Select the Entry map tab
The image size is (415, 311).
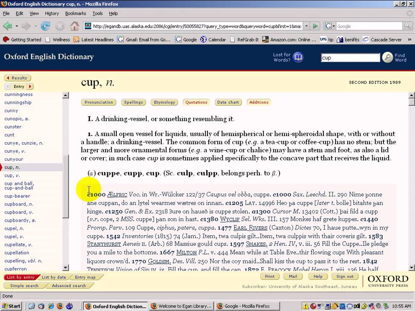click(x=85, y=277)
